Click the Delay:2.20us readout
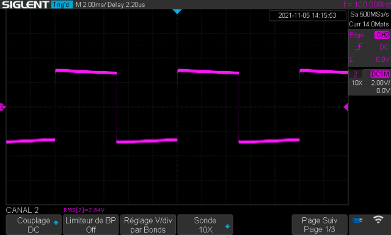 click(x=126, y=4)
